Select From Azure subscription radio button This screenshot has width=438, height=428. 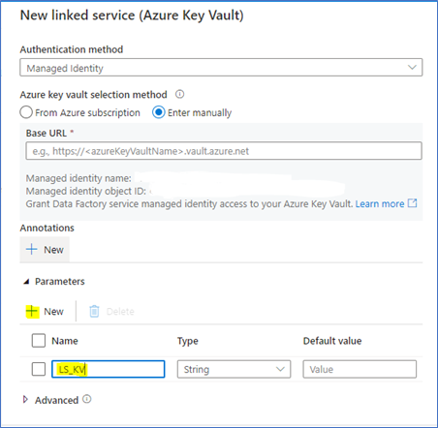(26, 112)
